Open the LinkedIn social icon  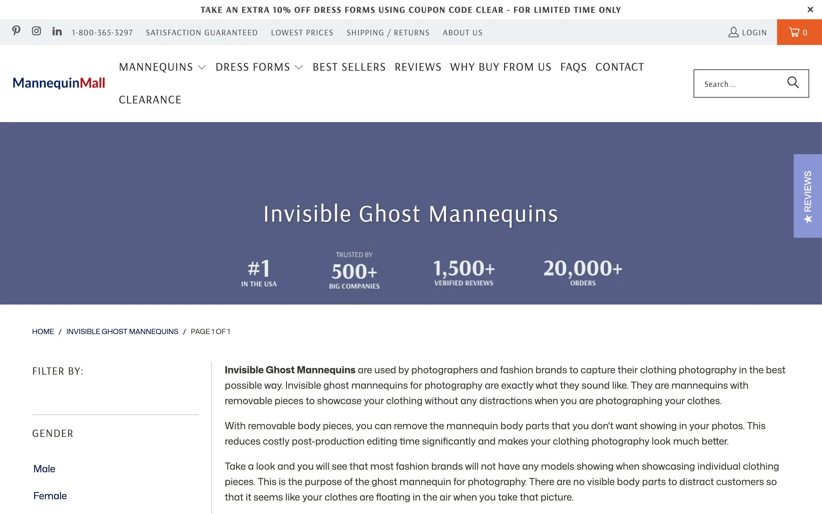tap(57, 31)
